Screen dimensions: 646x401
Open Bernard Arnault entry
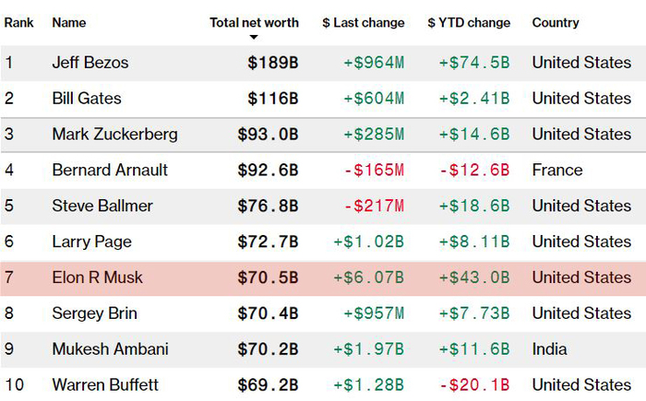pos(110,171)
